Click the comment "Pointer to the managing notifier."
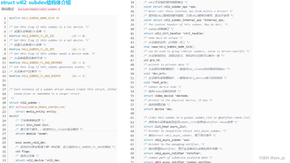 174,144
